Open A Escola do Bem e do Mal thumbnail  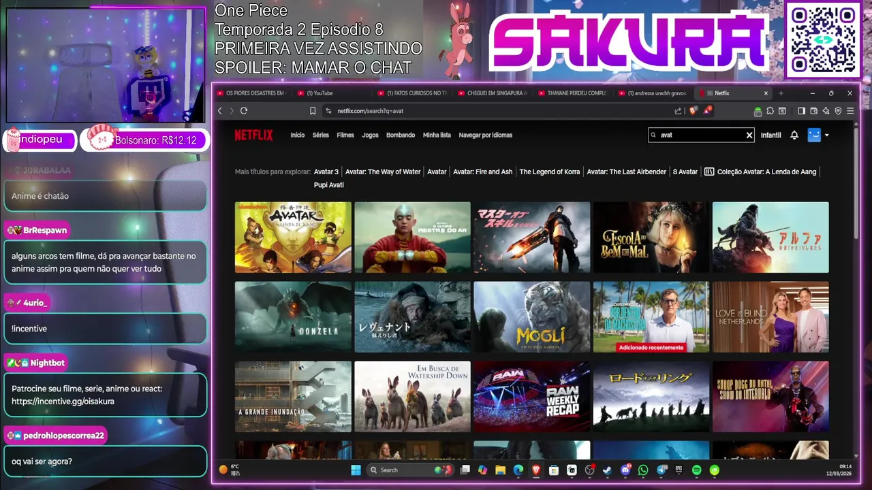(x=651, y=238)
